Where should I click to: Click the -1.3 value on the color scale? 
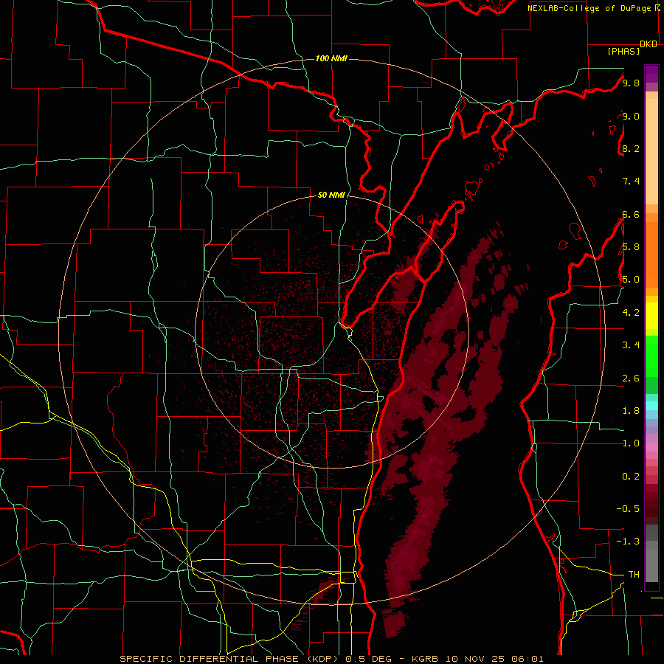pyautogui.click(x=628, y=542)
